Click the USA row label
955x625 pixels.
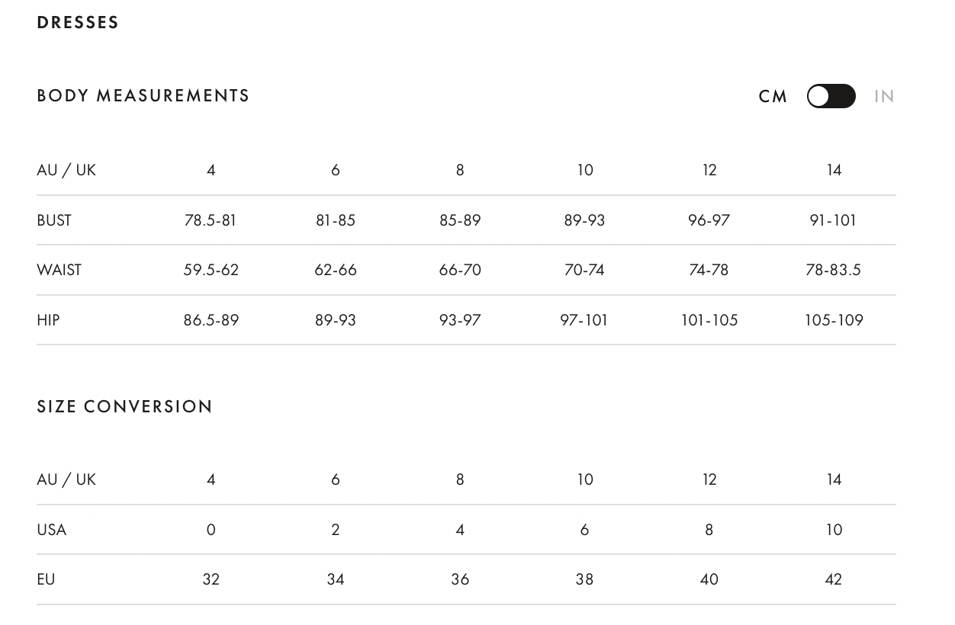pos(52,530)
